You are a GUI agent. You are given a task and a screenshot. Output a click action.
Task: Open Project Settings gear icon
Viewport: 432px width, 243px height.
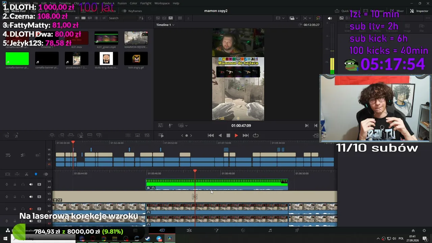coord(424,231)
